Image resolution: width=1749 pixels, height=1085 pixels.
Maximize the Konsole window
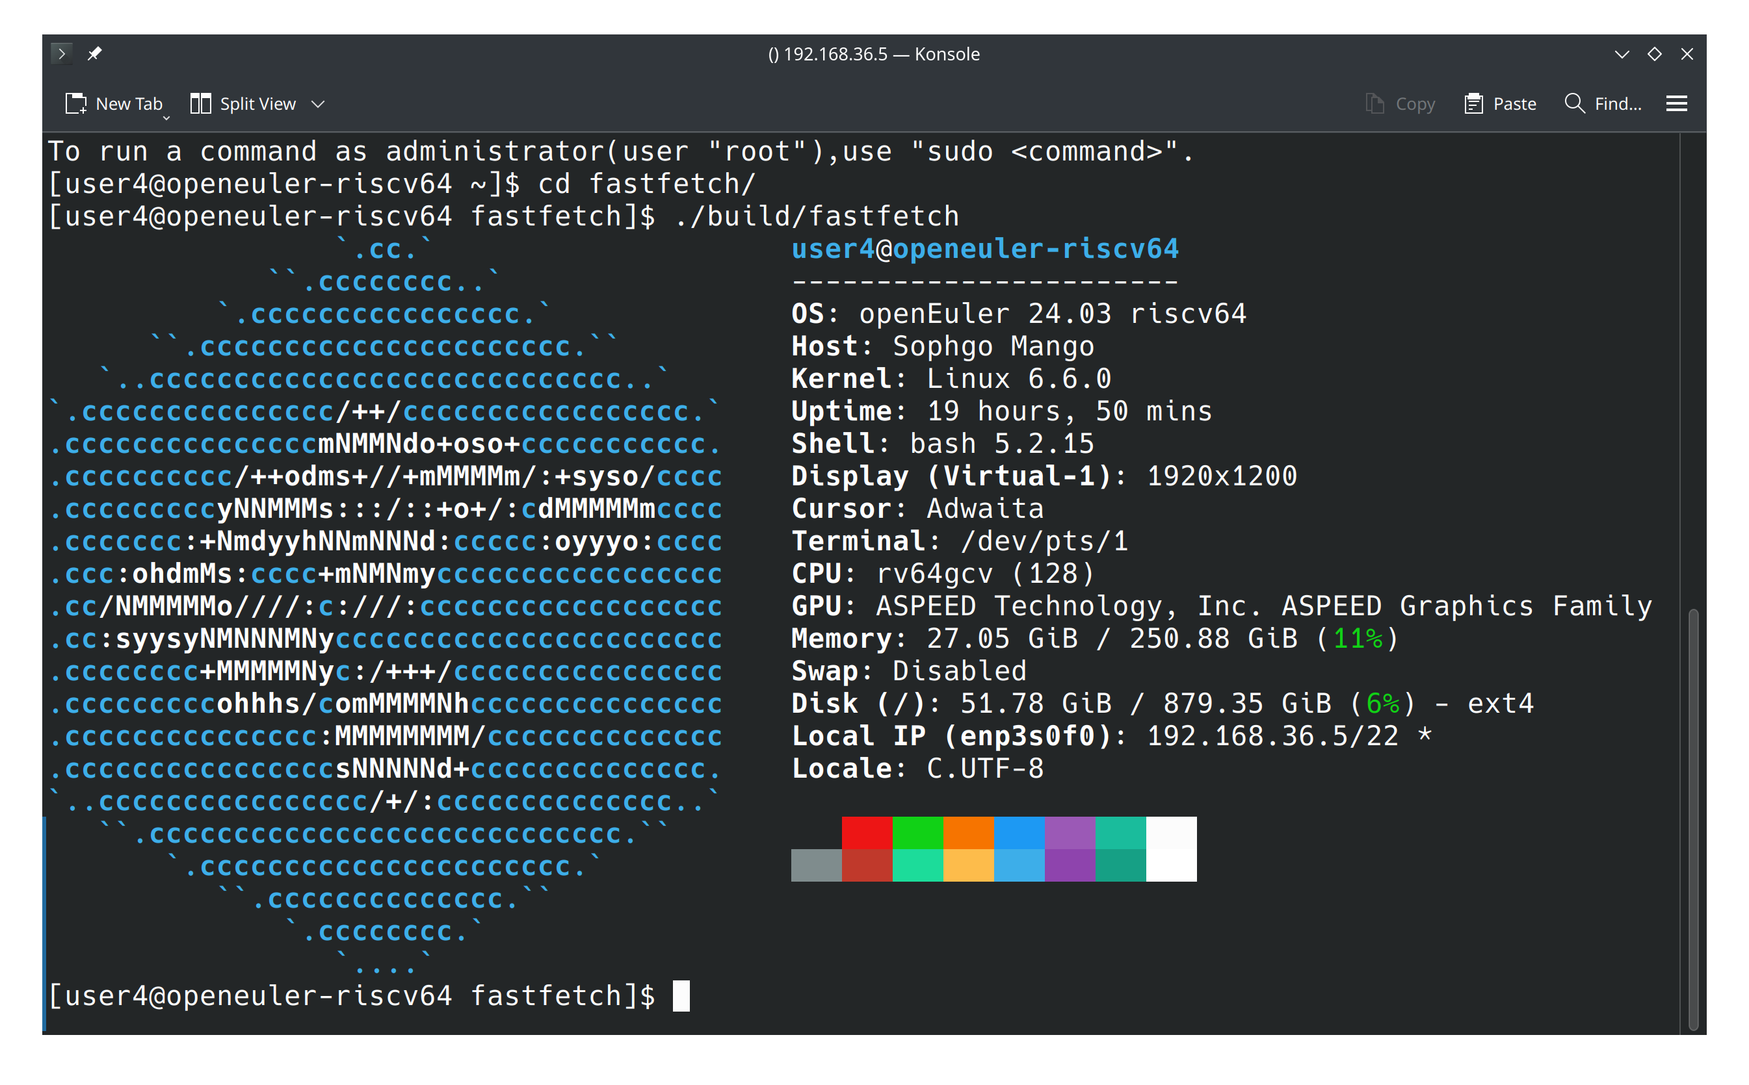1654,54
